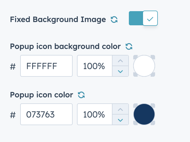Image resolution: width=190 pixels, height=142 pixels.
Task: Click the 073763 hex color field
Action: tap(46, 114)
